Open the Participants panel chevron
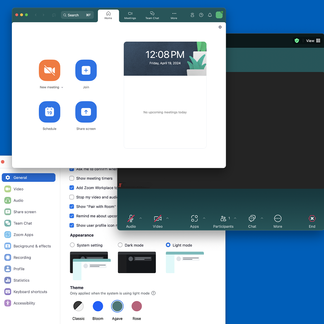The width and height of the screenshot is (324, 324). (x=235, y=218)
